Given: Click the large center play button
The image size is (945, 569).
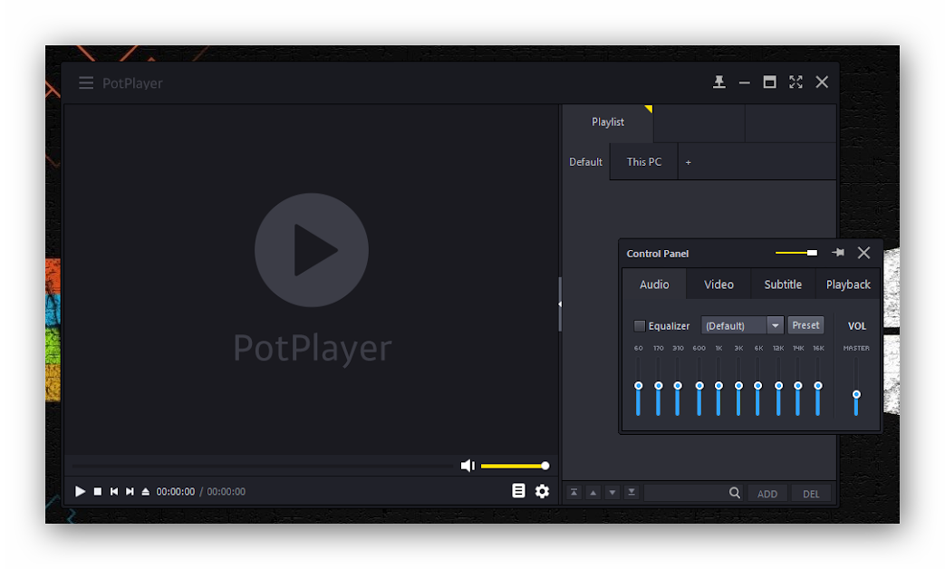Looking at the screenshot, I should [312, 250].
